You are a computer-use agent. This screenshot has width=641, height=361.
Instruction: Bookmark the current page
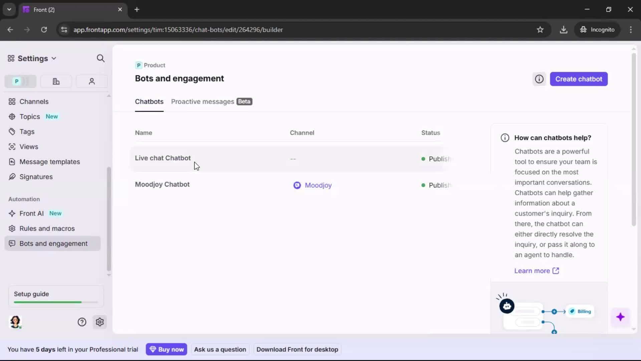click(540, 29)
